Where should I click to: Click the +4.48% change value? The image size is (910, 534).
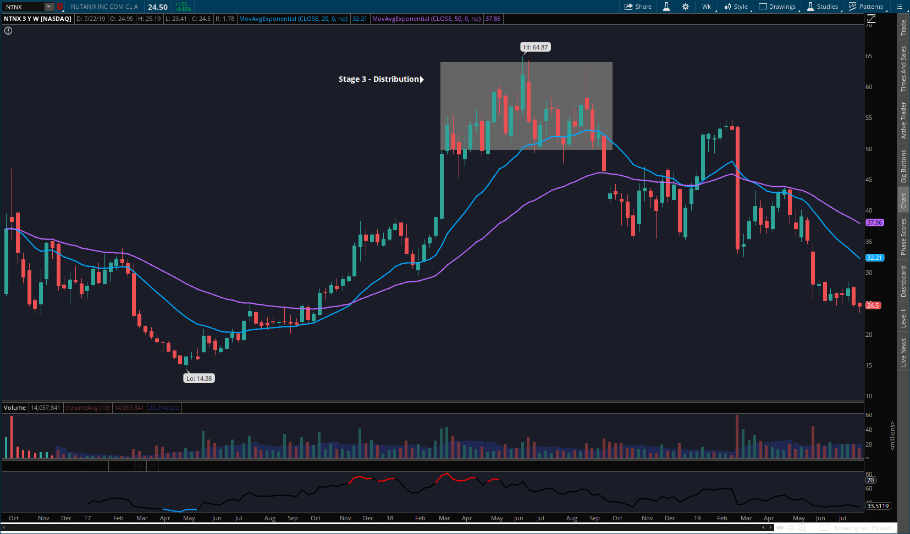pos(183,9)
